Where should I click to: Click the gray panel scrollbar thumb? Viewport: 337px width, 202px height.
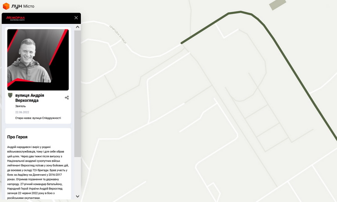coord(78,94)
